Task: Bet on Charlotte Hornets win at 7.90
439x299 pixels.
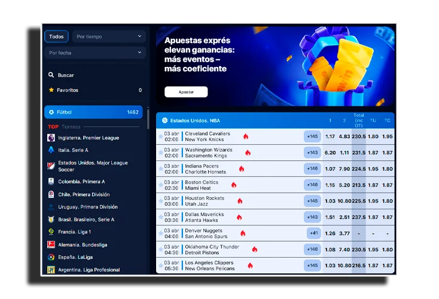Action: 345,169
